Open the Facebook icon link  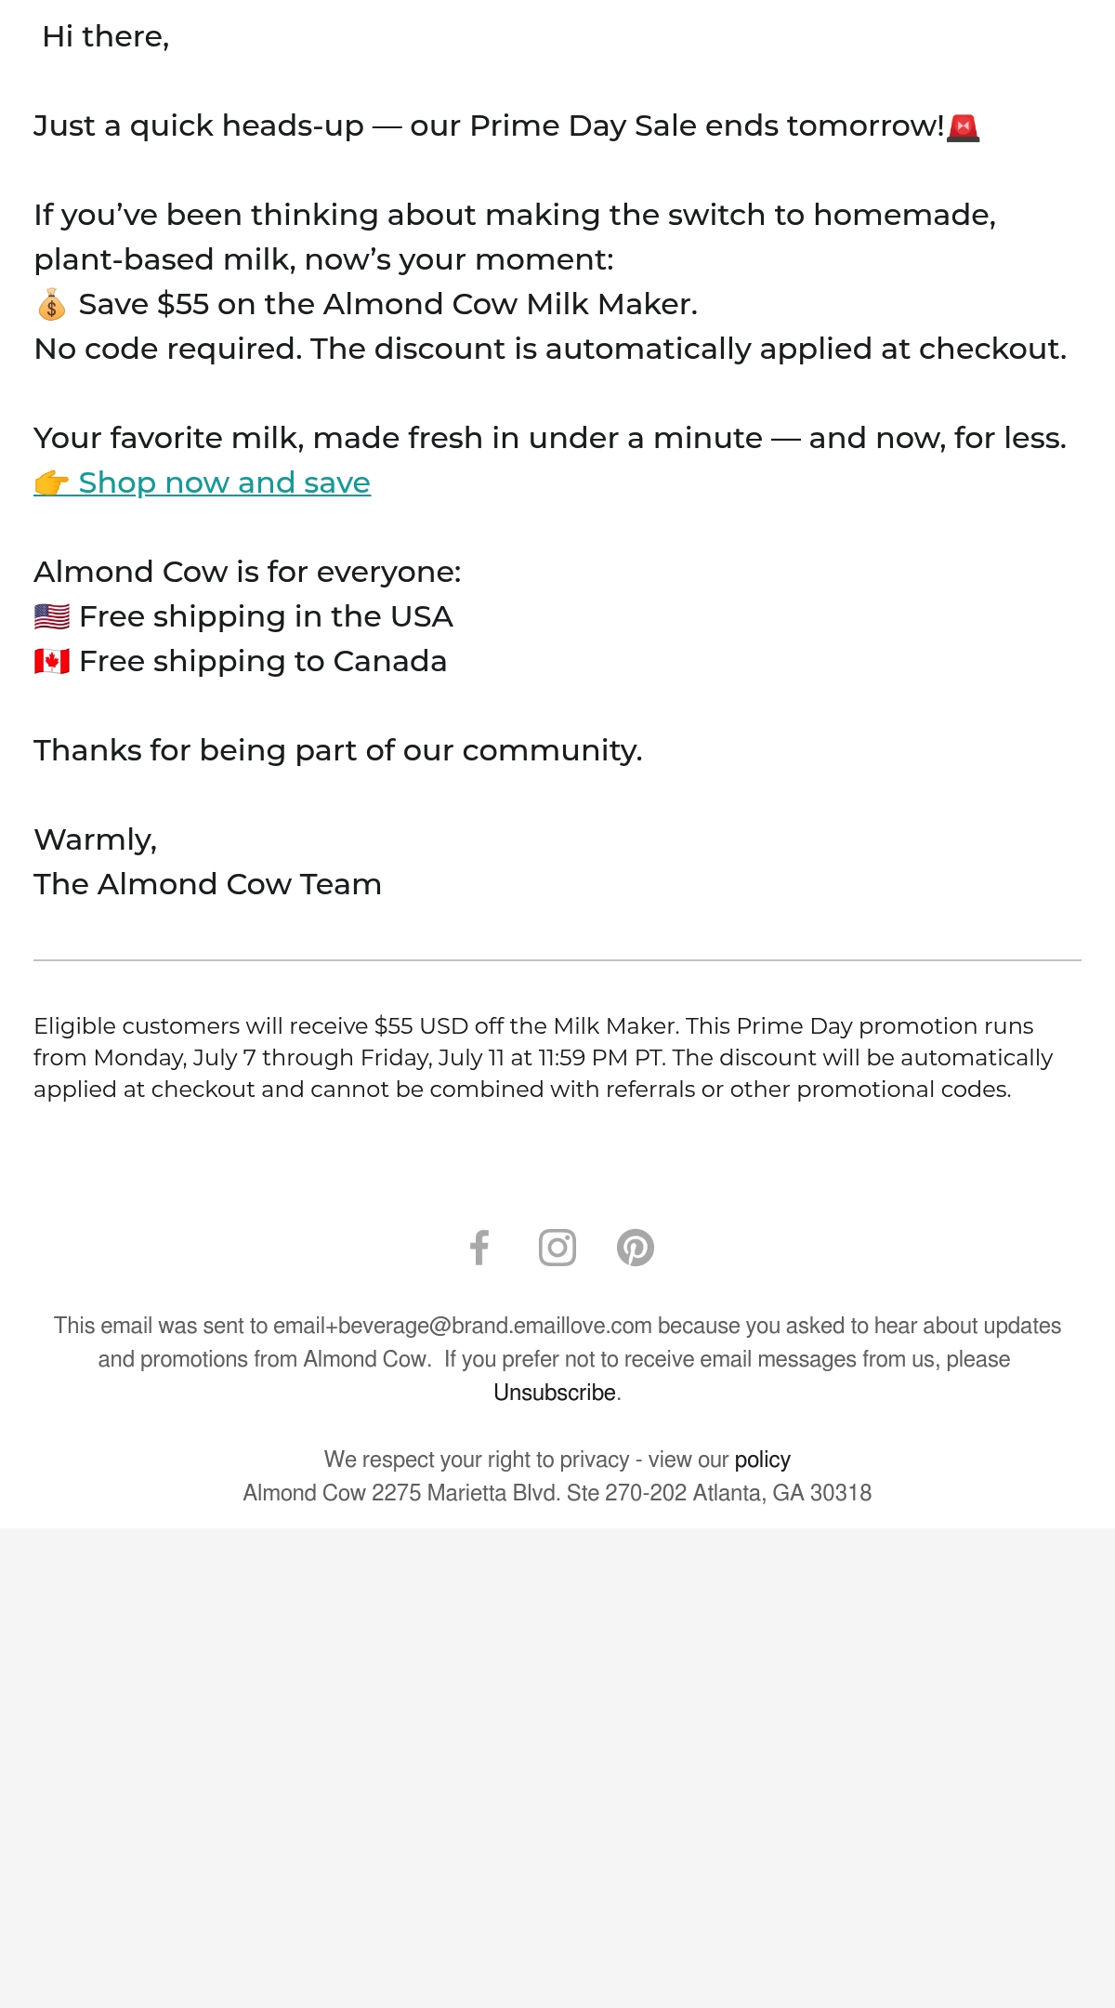click(479, 1248)
